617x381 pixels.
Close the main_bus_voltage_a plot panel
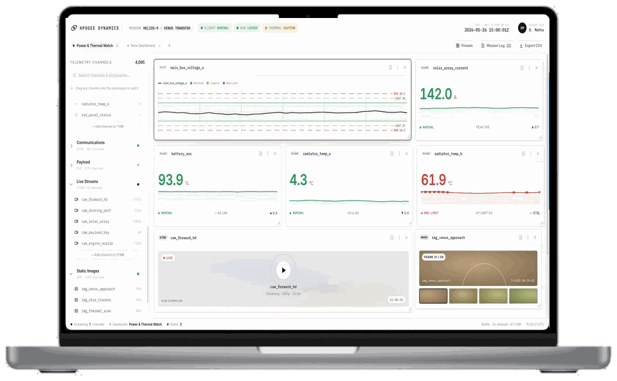click(x=405, y=67)
